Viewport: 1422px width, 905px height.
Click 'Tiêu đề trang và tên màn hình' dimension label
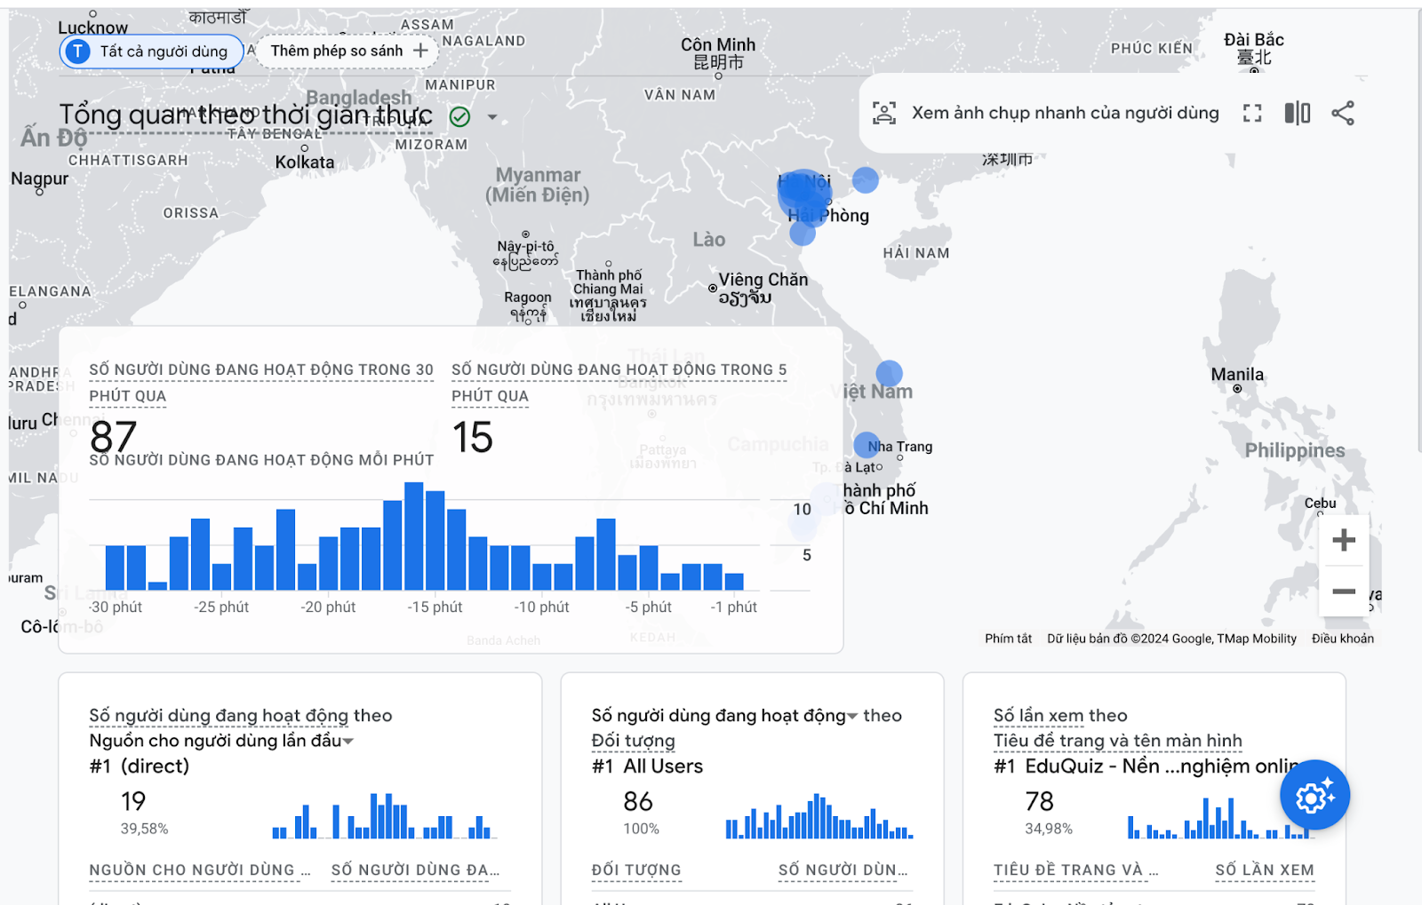coord(1117,741)
